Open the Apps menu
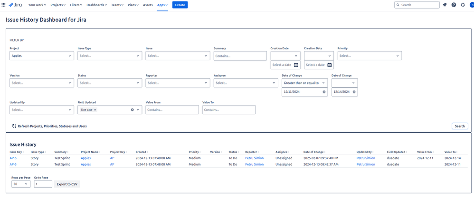The height and width of the screenshot is (200, 474). click(x=162, y=5)
